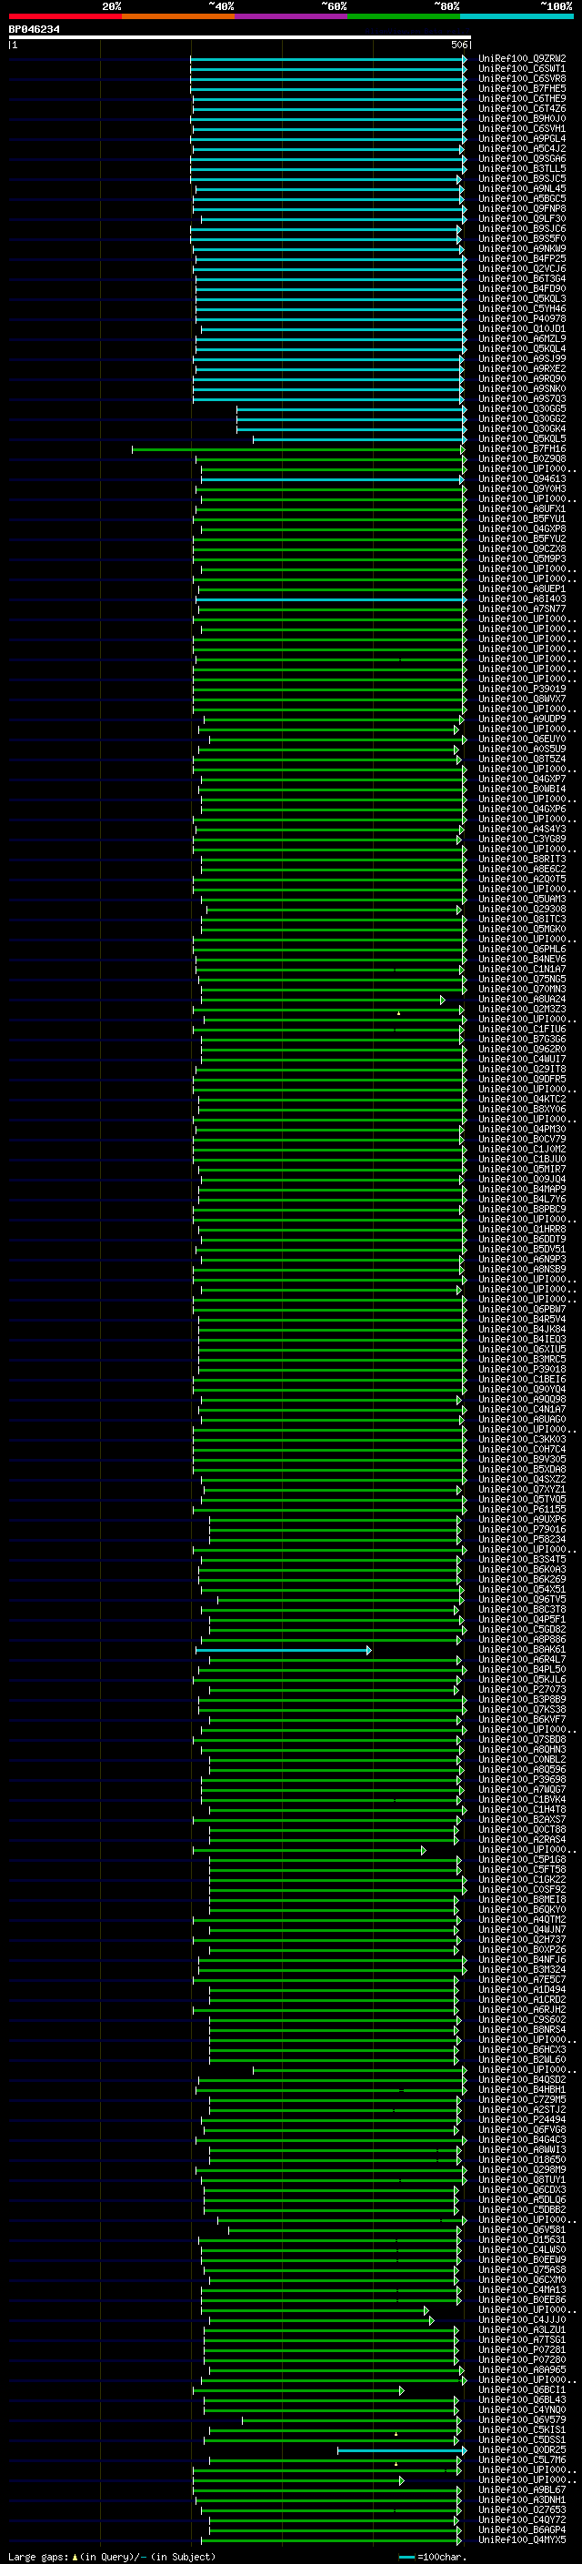Image resolution: width=582 pixels, height=2564 pixels.
Task: Select hit UniRef100_P07280
Action: click(522, 2360)
